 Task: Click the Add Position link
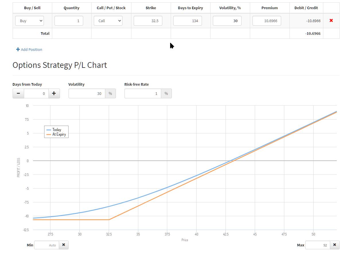[29, 49]
